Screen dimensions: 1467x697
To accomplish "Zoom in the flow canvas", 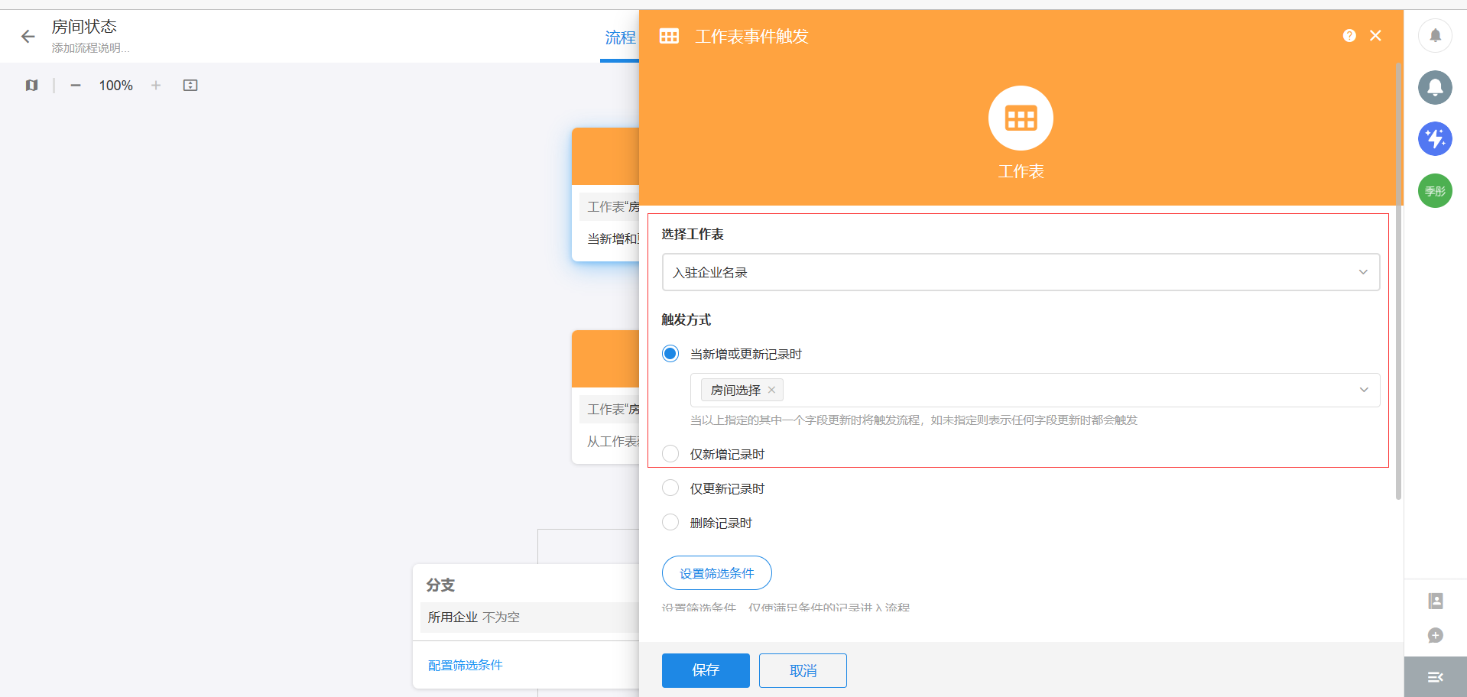I will point(156,86).
